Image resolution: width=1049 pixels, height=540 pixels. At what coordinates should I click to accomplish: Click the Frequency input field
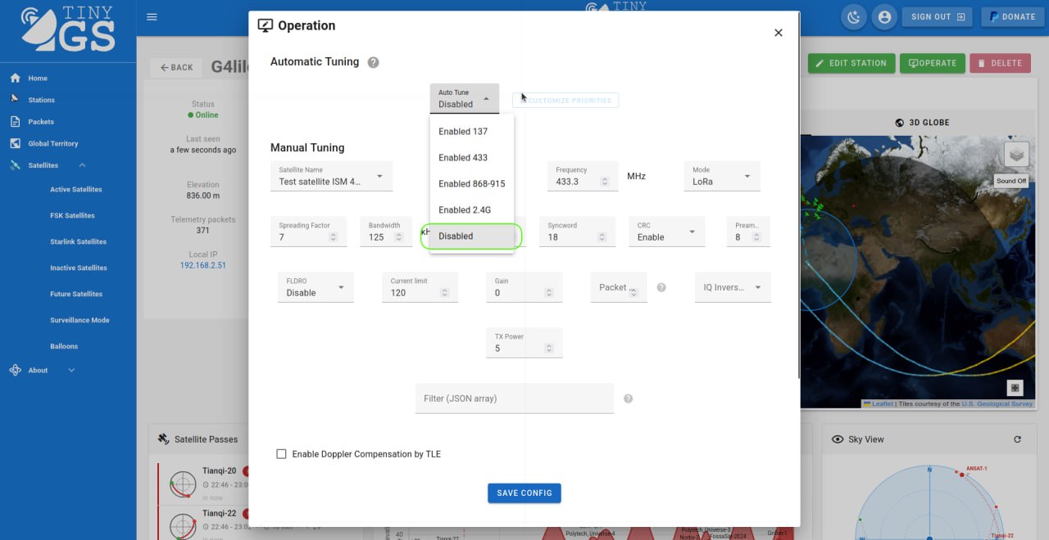[583, 176]
